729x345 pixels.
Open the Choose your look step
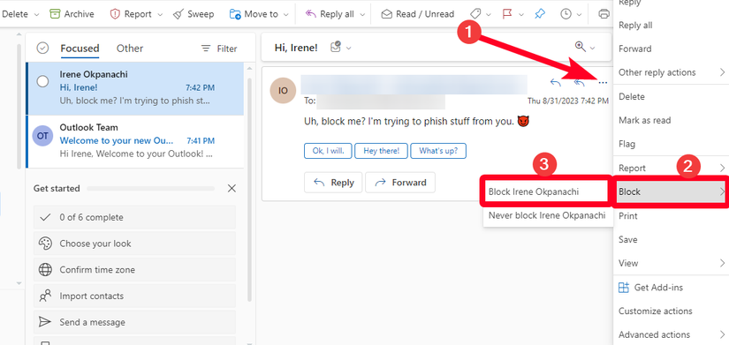[134, 244]
